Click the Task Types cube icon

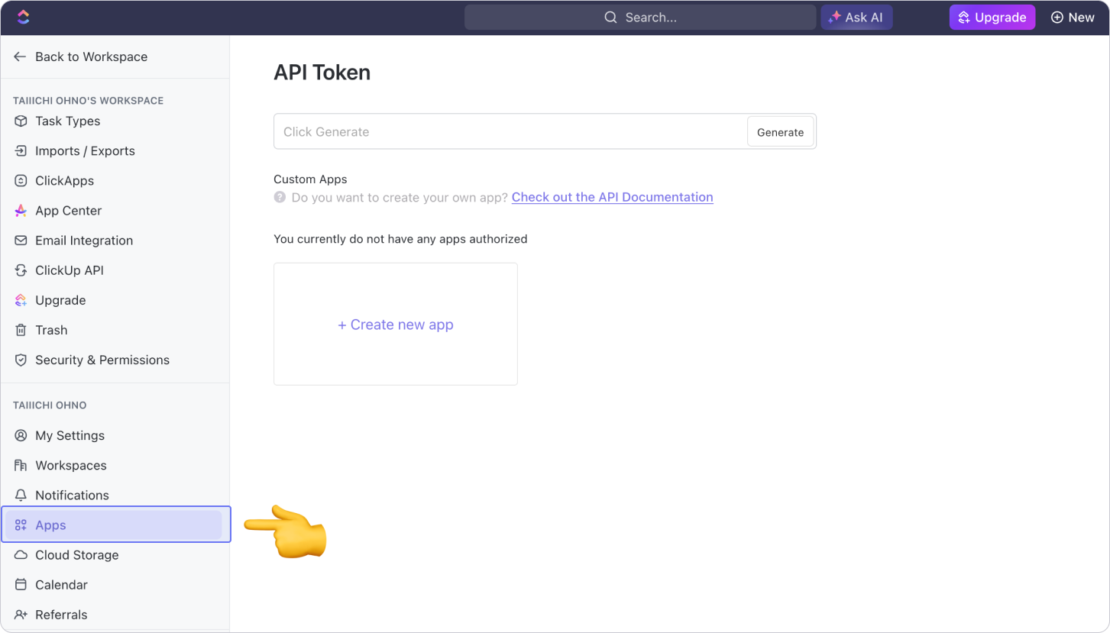point(21,121)
